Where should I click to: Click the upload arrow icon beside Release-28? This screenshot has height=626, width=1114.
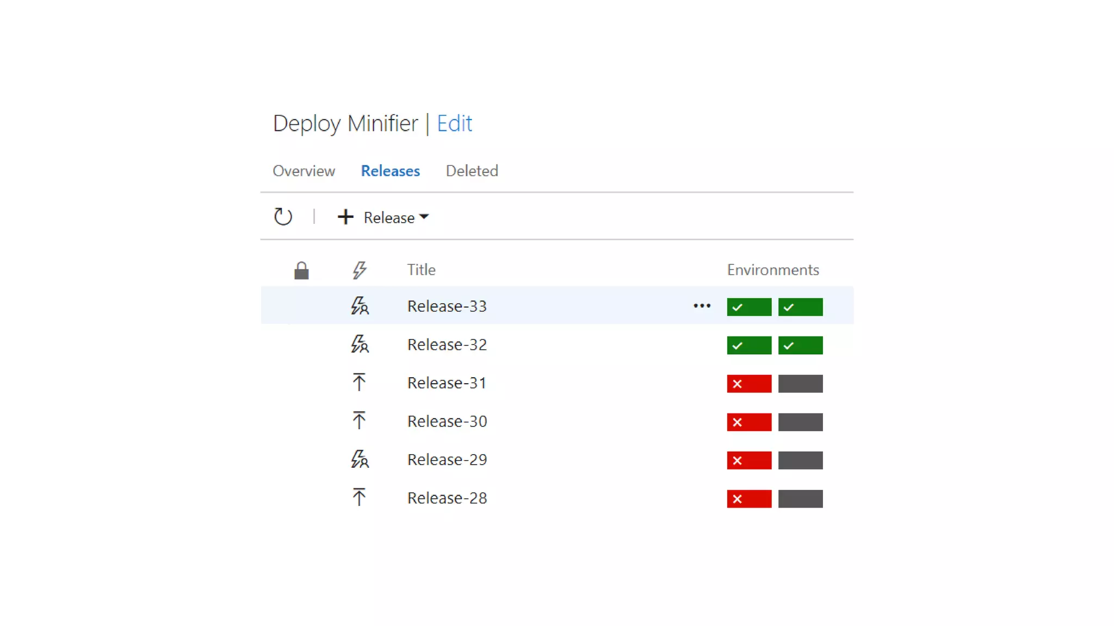pyautogui.click(x=359, y=498)
